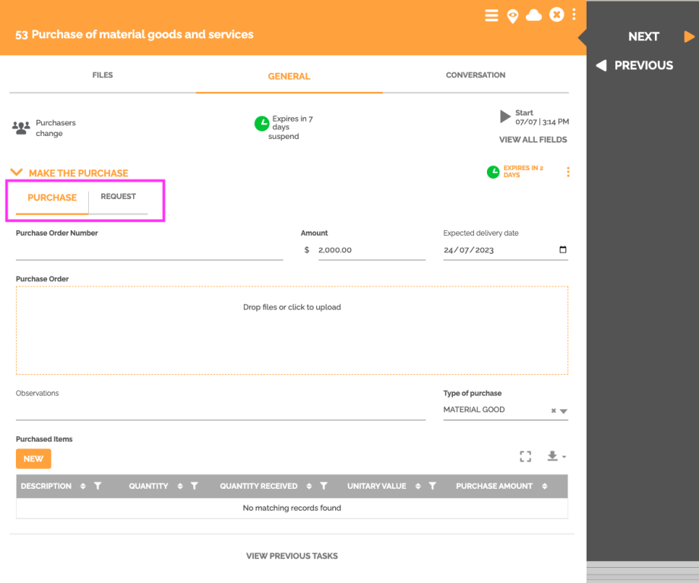Open the Expected delivery date calendar picker

tap(561, 249)
